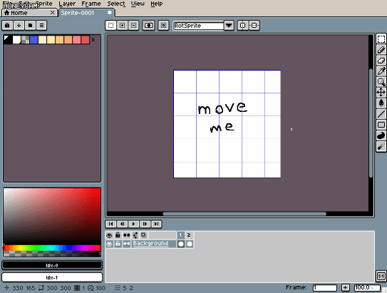Open the View menu
387x293 pixels.
[138, 4]
